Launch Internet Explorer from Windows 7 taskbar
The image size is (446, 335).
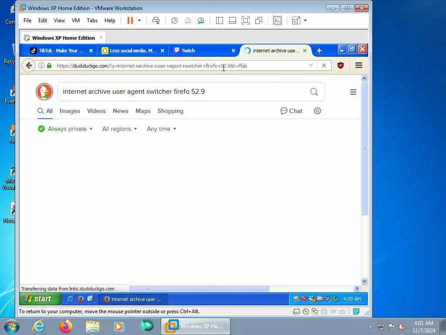pos(39,326)
